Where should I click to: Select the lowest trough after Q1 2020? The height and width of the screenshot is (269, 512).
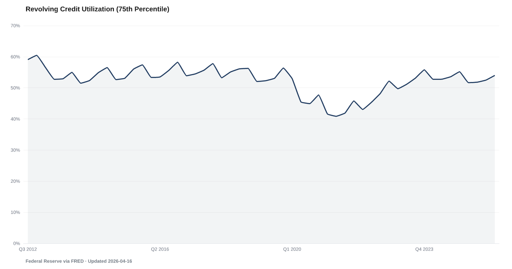(336, 115)
